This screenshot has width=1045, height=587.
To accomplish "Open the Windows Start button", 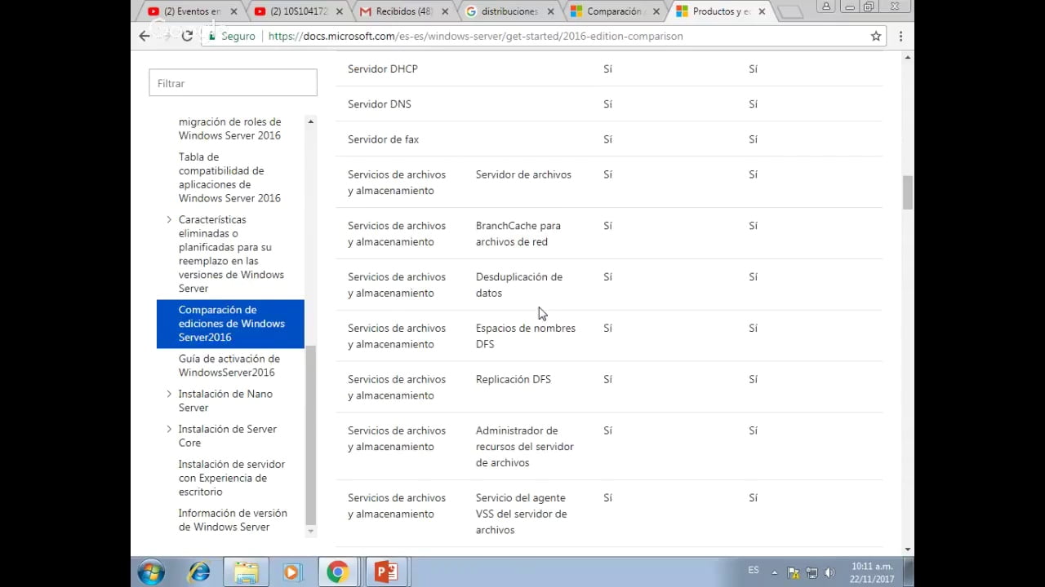I will pos(151,572).
